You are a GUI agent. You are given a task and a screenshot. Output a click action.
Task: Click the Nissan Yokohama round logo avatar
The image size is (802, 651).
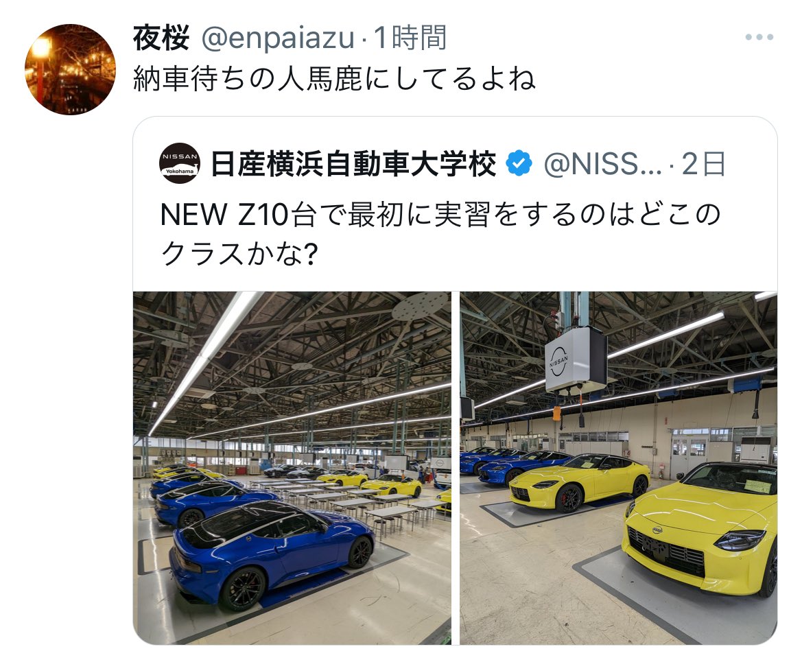(x=180, y=163)
